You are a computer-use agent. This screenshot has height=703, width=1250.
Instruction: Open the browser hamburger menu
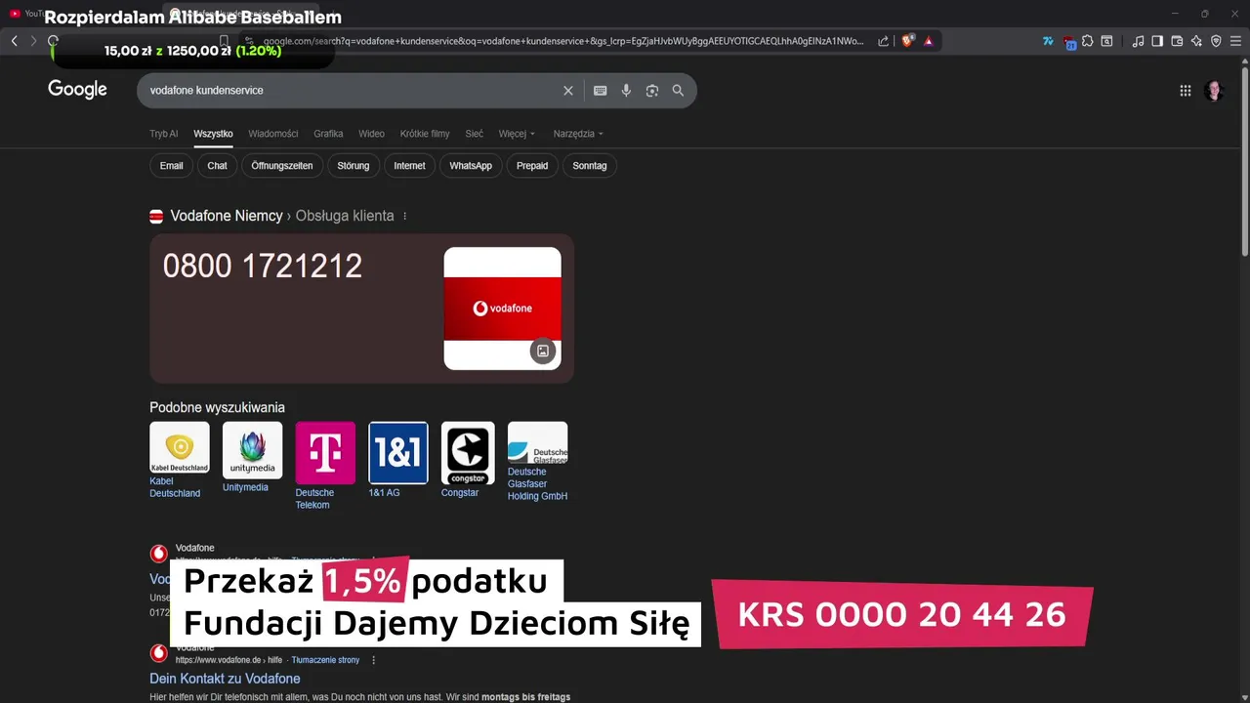click(1235, 41)
